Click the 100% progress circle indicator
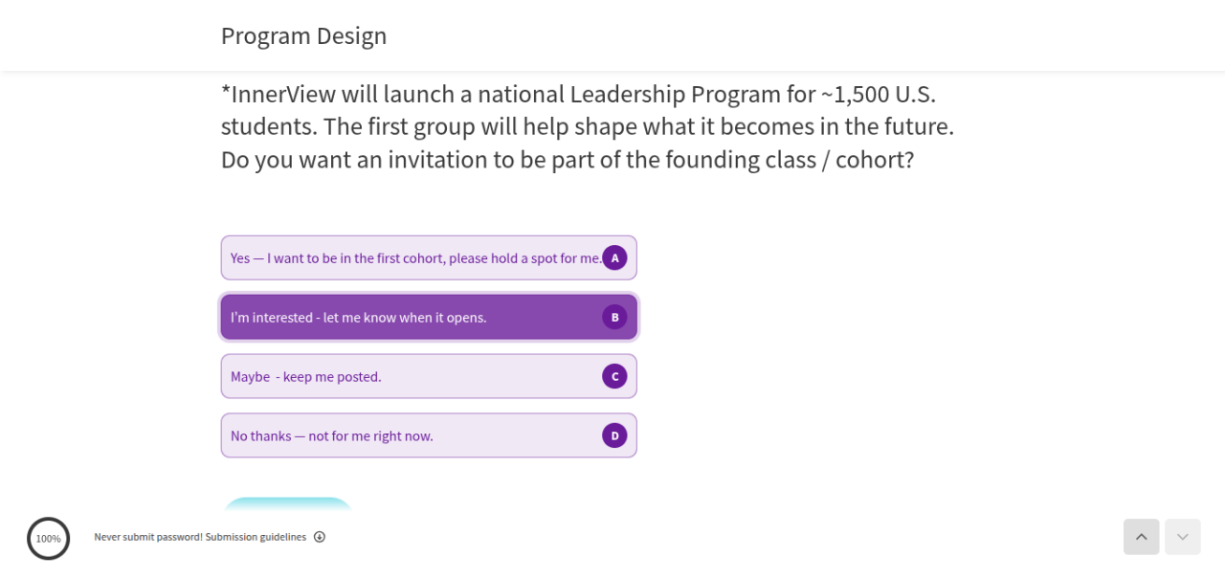Viewport: 1225px width, 579px height. pyautogui.click(x=48, y=538)
